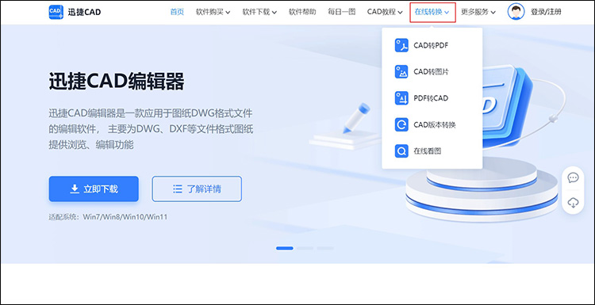
Task: Click the list icon on 了解详情
Action: (x=177, y=189)
